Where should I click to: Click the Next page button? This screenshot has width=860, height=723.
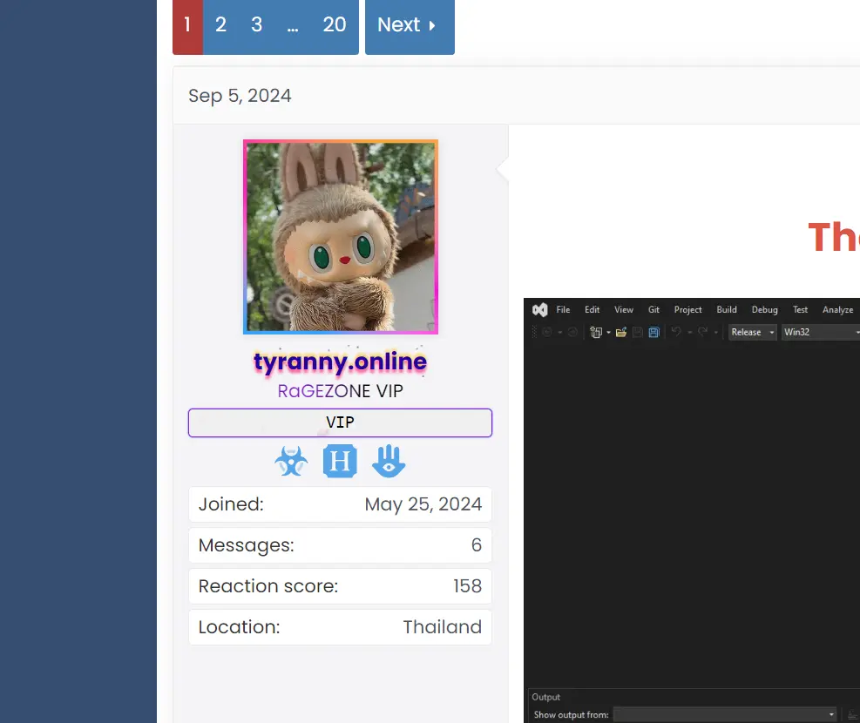tap(410, 24)
